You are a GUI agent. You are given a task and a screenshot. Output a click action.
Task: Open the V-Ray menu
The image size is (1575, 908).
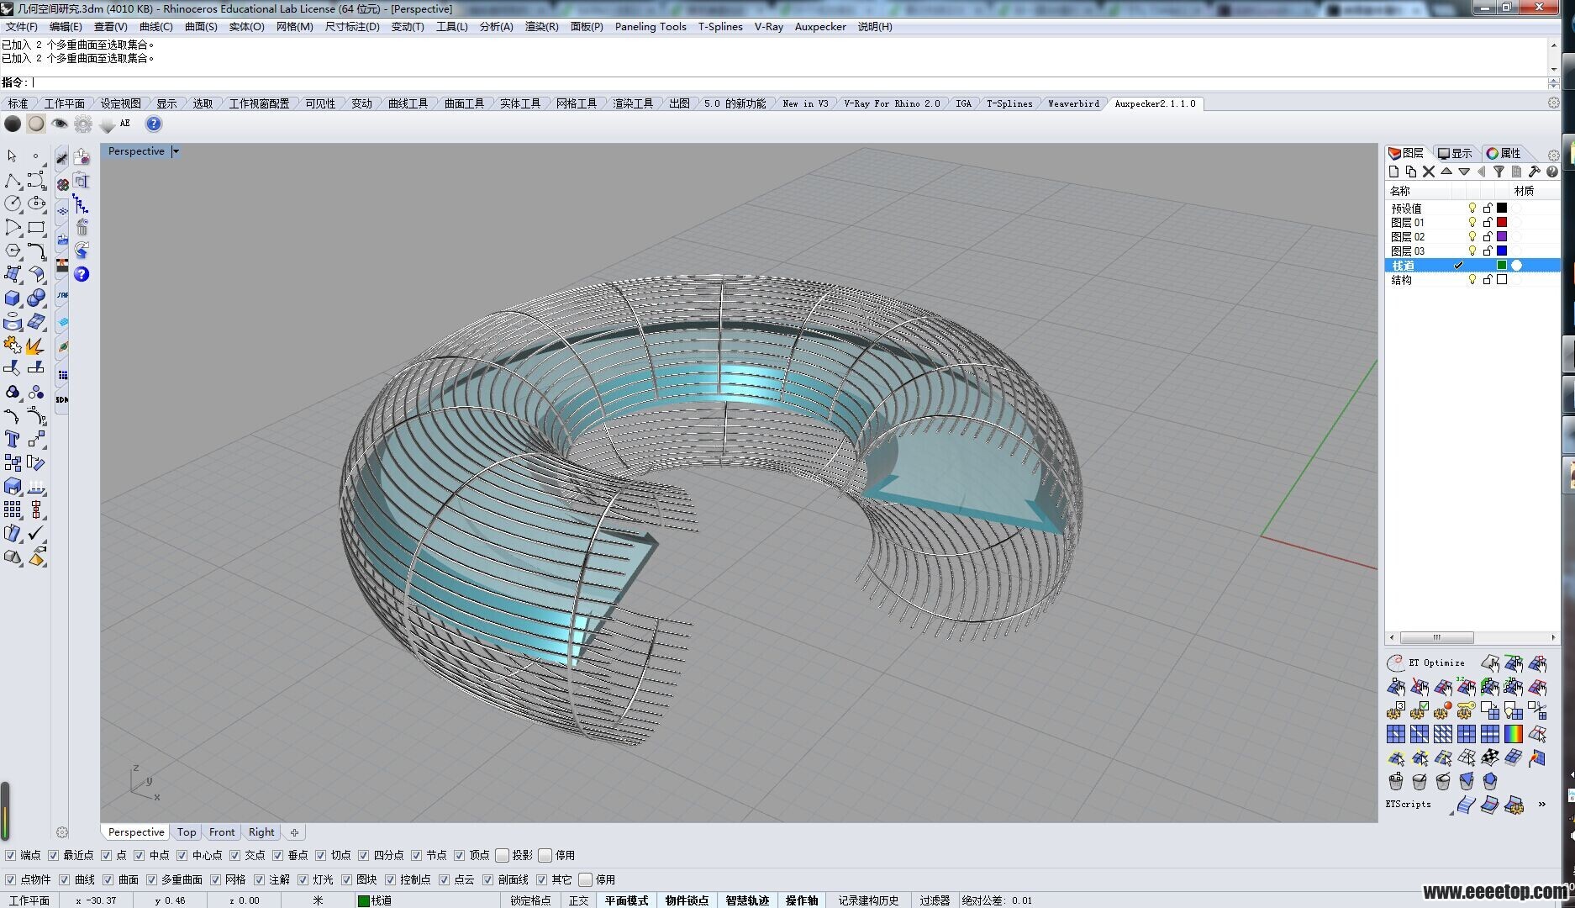point(768,27)
